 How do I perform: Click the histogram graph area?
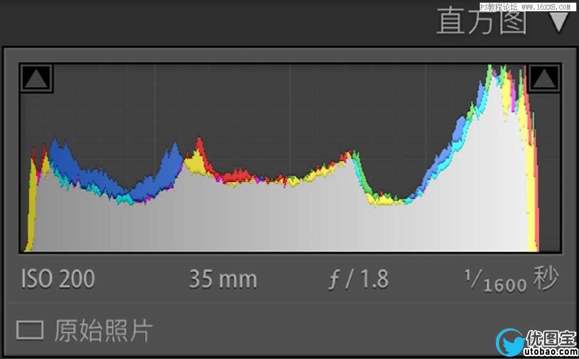[x=291, y=158]
